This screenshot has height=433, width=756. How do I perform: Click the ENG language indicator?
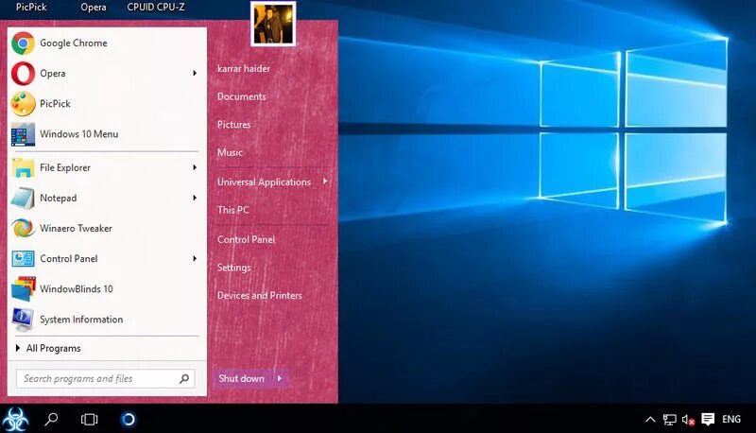tap(730, 419)
